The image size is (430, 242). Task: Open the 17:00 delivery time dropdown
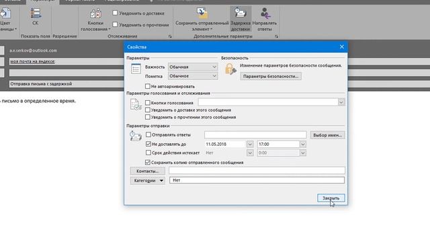303,144
